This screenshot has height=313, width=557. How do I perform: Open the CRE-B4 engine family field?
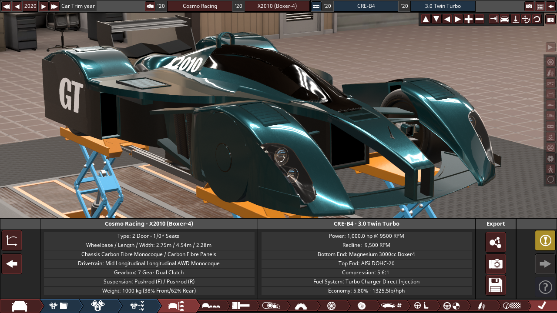tap(366, 6)
